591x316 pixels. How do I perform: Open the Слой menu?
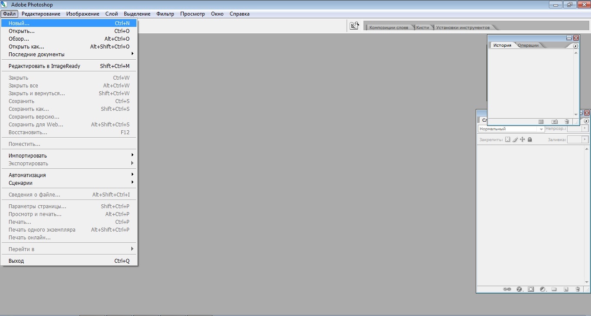click(112, 14)
